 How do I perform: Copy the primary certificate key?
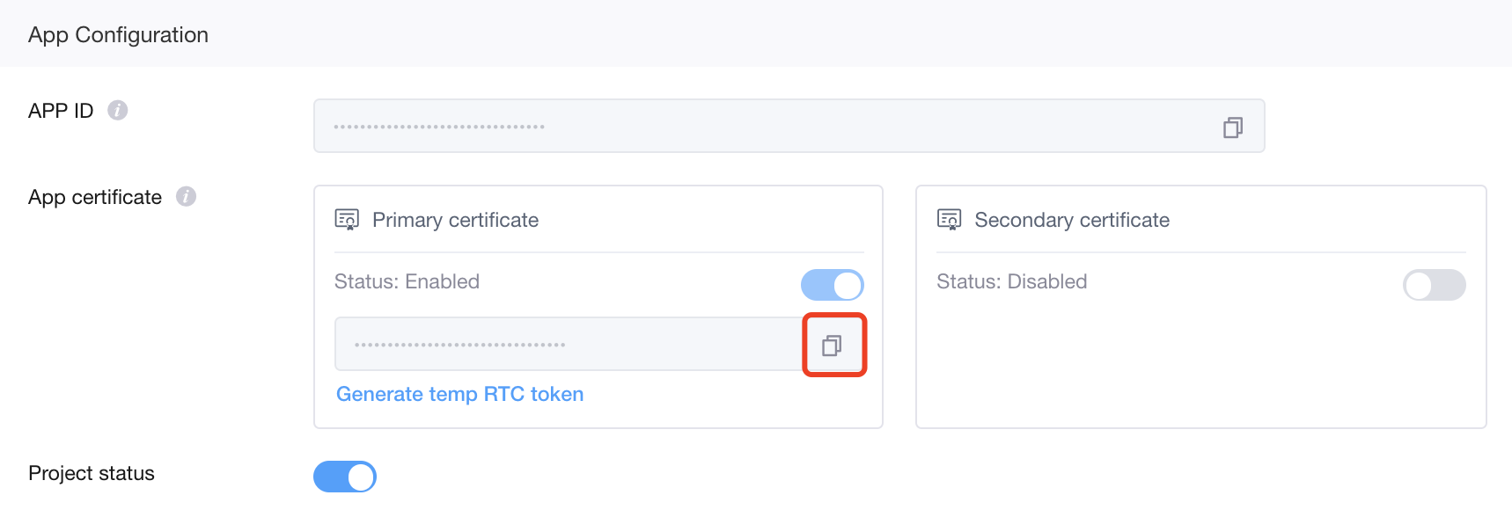tap(832, 346)
